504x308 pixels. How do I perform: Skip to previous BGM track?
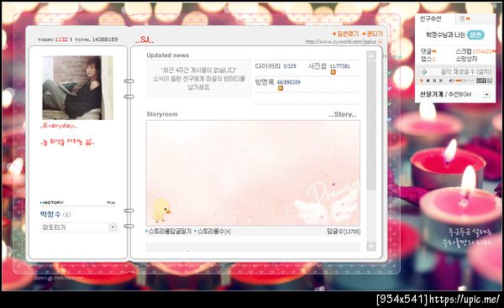click(x=434, y=81)
